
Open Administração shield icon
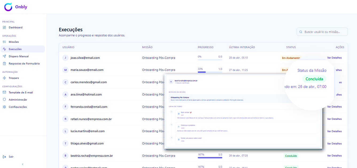click(4, 100)
